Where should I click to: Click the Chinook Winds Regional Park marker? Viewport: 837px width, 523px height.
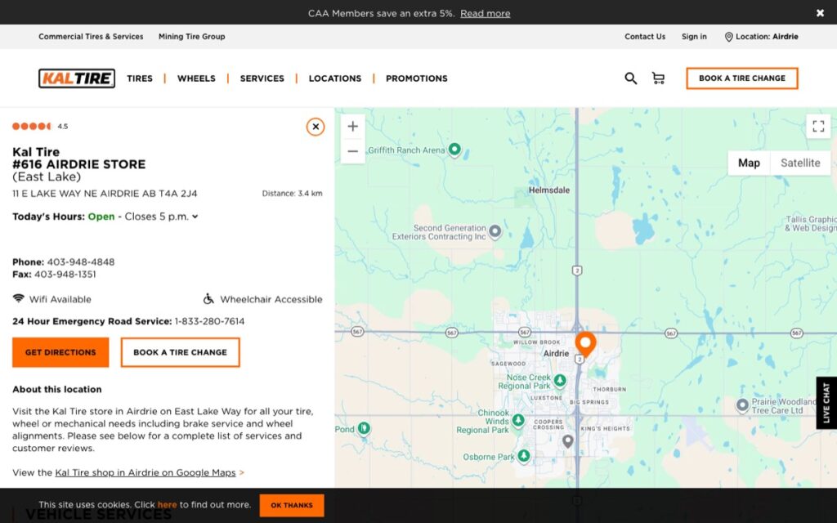pos(517,420)
